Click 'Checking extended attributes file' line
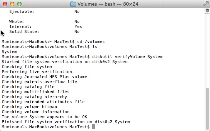Image resolution: width=210 pixels, height=131 pixels. 43,102
